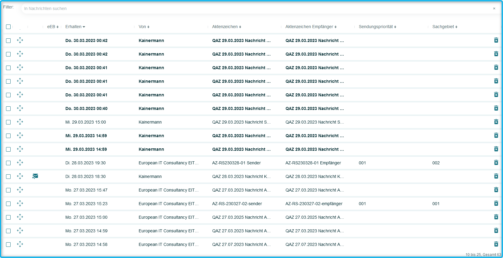Check the box for Di. 28.03.2023 19:30 message
The height and width of the screenshot is (258, 503).
coord(8,163)
